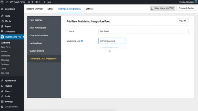This screenshot has height=111, width=198.
Task: Click the updates refresh icon
Action: coord(29,2)
